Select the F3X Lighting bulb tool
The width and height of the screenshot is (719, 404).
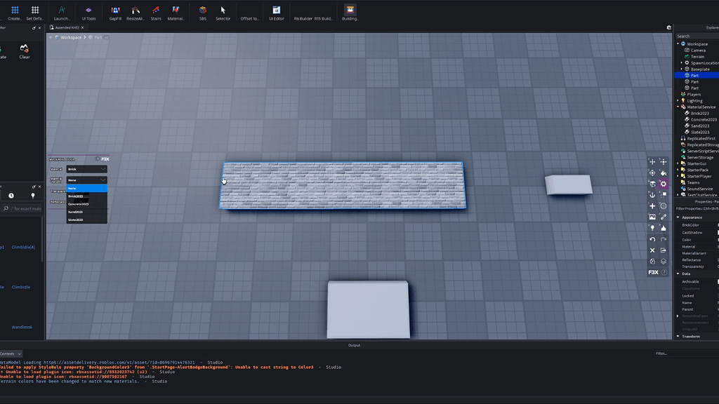(x=652, y=228)
